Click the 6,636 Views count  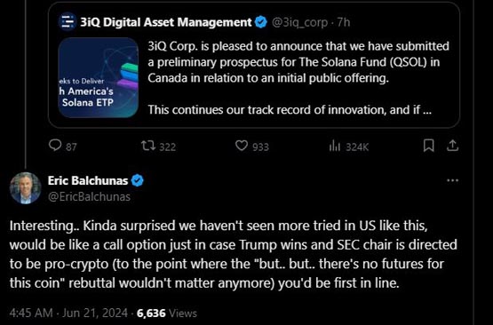click(167, 313)
